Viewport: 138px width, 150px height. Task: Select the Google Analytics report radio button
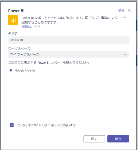point(11,70)
